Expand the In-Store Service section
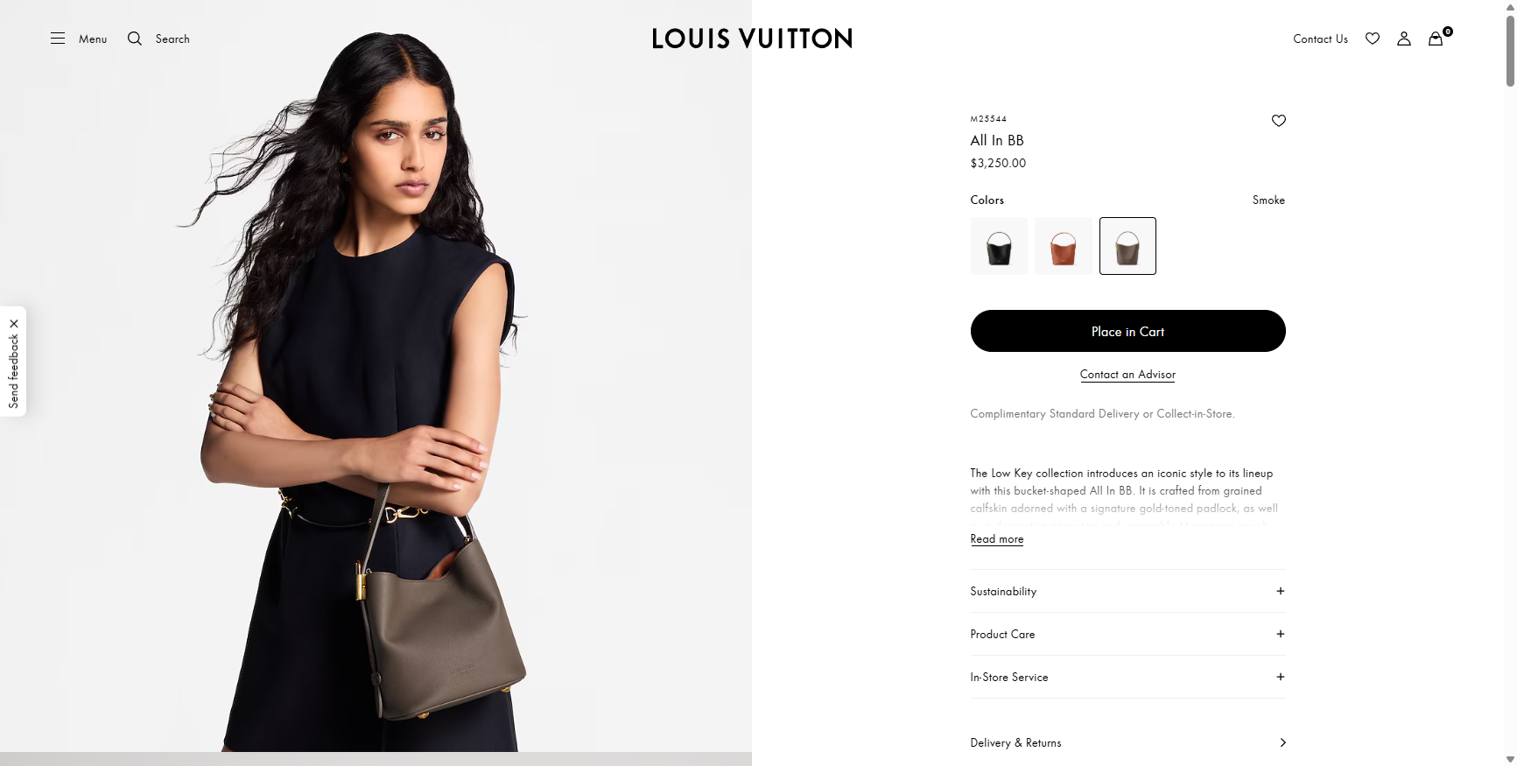Viewport: 1517px width, 766px height. 1127,678
